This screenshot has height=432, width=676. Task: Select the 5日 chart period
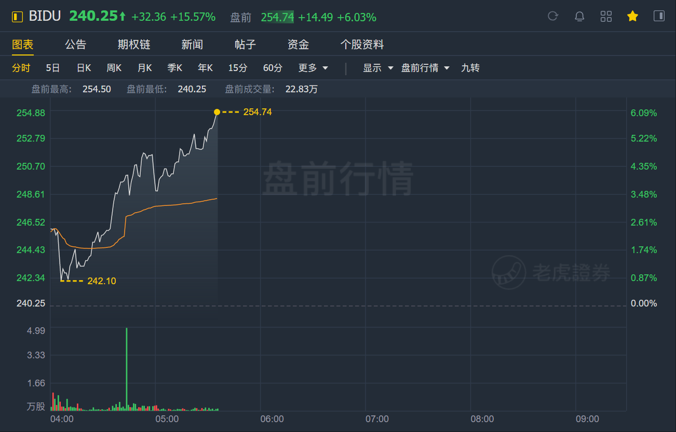point(53,68)
